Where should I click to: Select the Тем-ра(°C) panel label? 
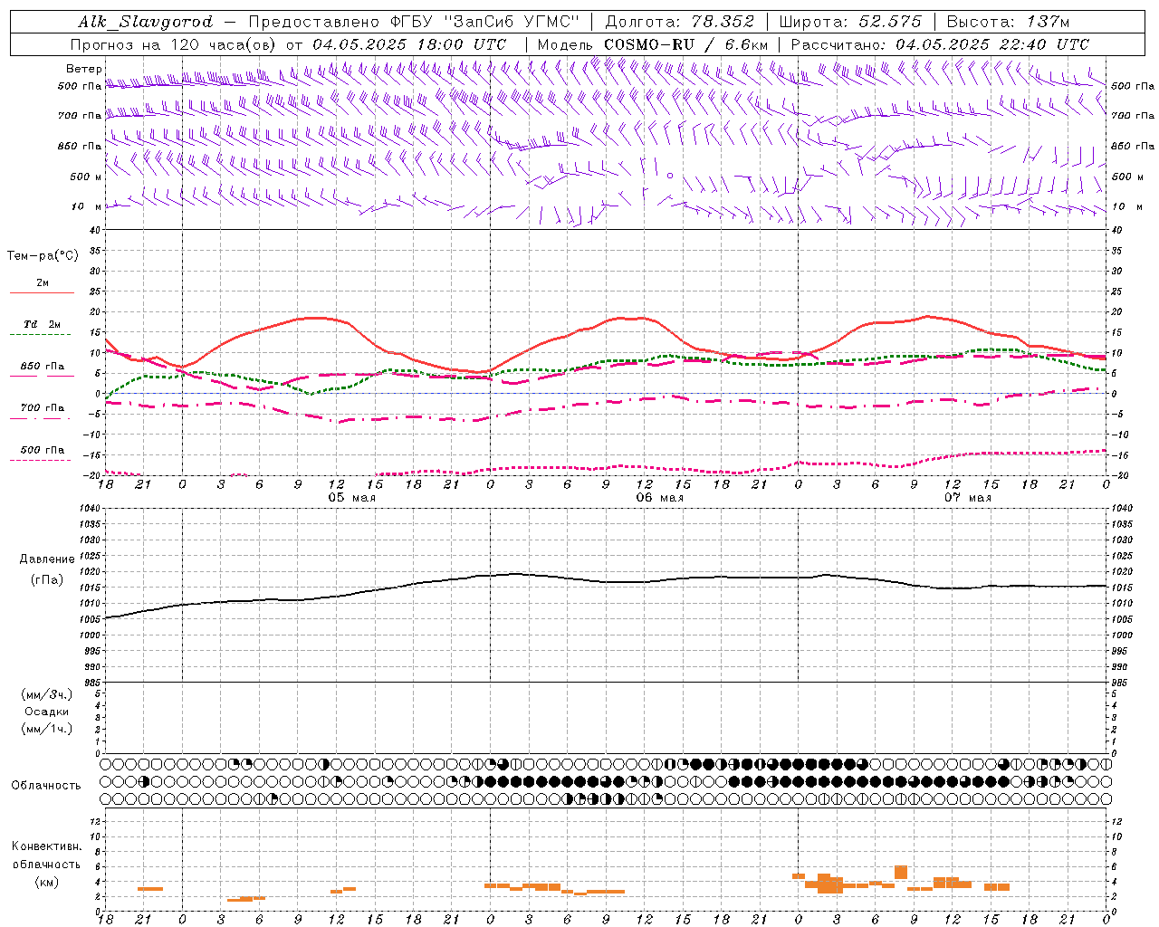43,256
